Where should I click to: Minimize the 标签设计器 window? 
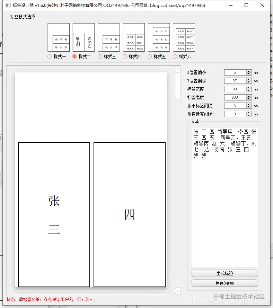[231, 5]
